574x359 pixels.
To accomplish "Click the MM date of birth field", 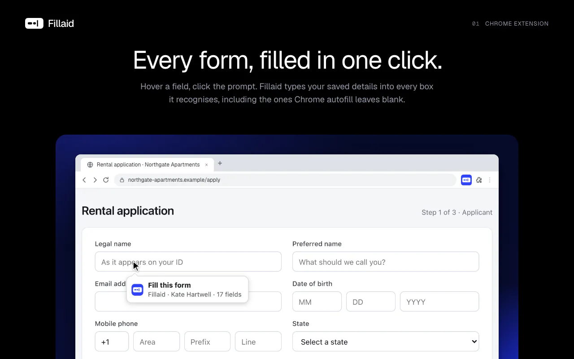I will click(317, 302).
